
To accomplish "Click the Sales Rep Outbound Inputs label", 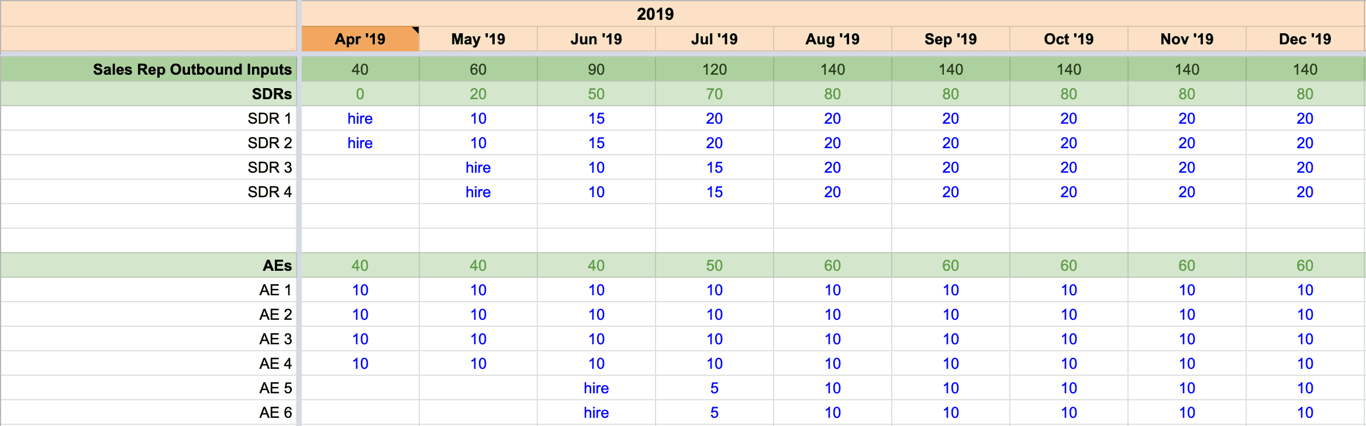I will 192,69.
